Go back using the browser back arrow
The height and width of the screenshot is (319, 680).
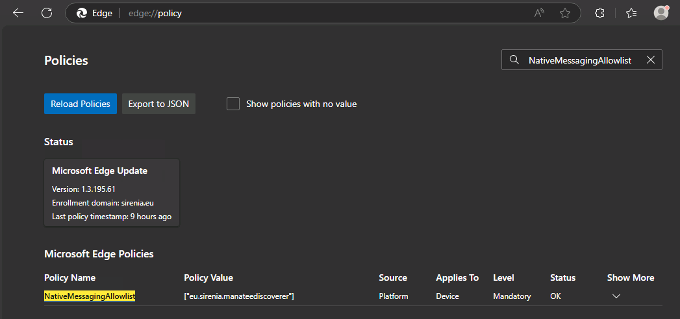[x=18, y=13]
